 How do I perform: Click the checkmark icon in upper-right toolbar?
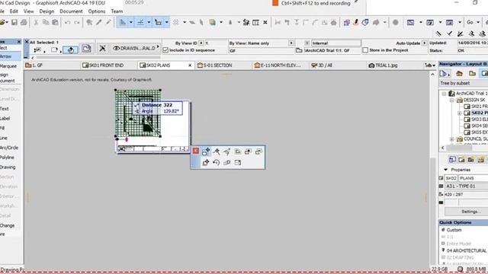(x=450, y=33)
